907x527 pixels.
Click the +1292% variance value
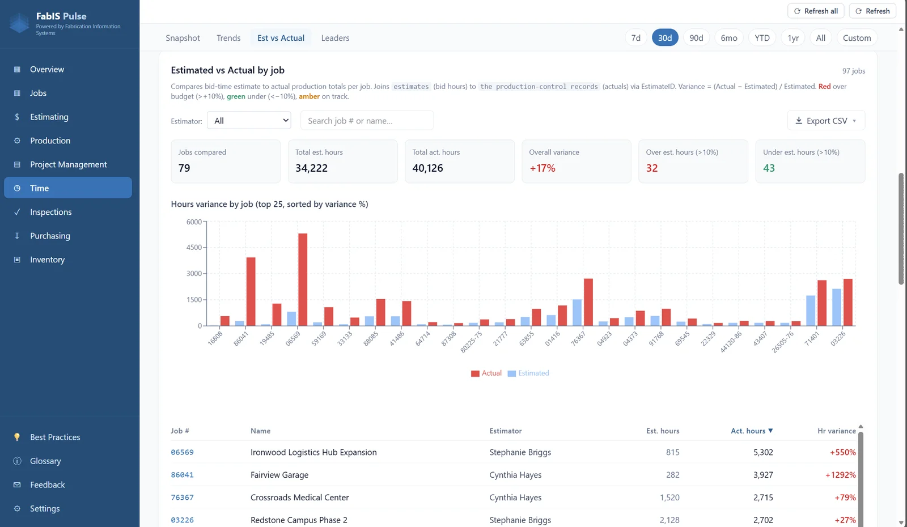tap(840, 475)
